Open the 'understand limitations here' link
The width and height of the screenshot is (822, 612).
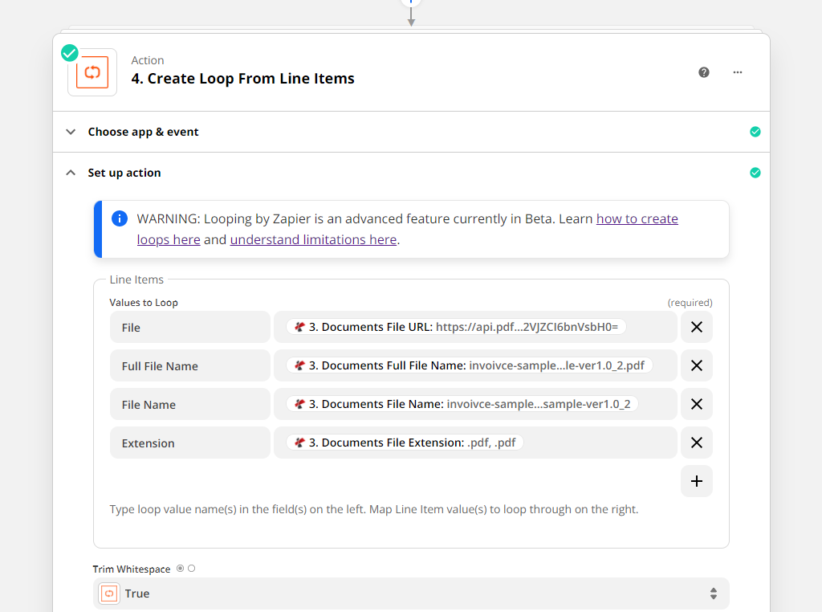click(313, 239)
